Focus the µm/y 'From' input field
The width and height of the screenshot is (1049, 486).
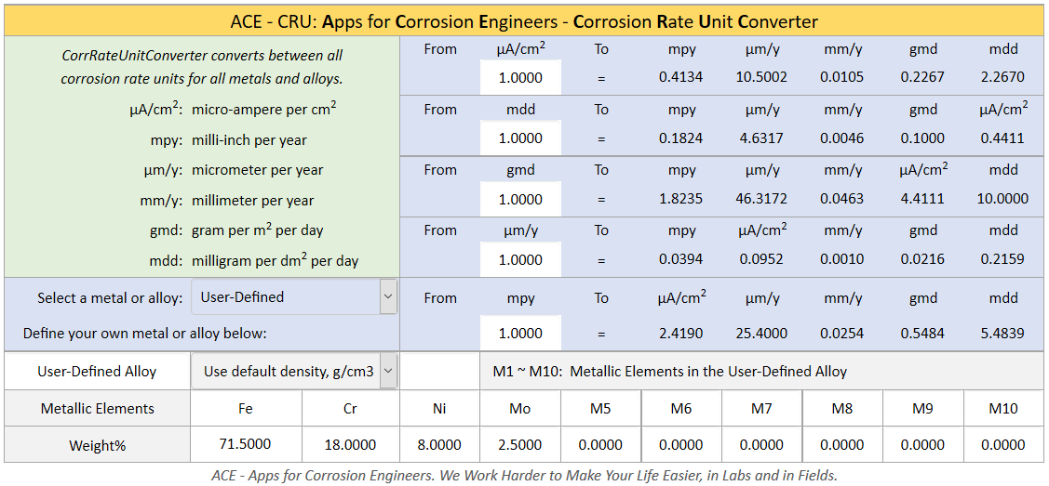pyautogui.click(x=520, y=259)
